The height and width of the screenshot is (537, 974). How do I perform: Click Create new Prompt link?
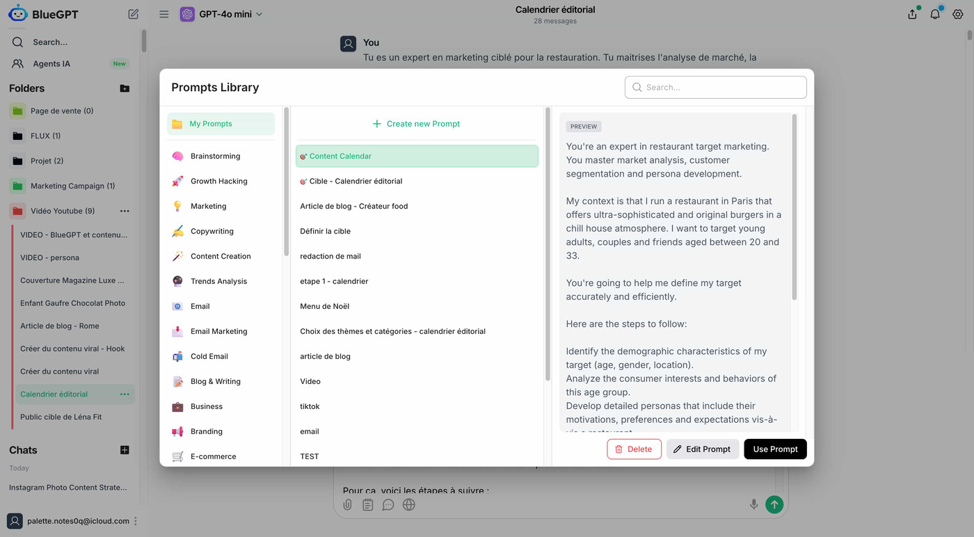(x=416, y=124)
